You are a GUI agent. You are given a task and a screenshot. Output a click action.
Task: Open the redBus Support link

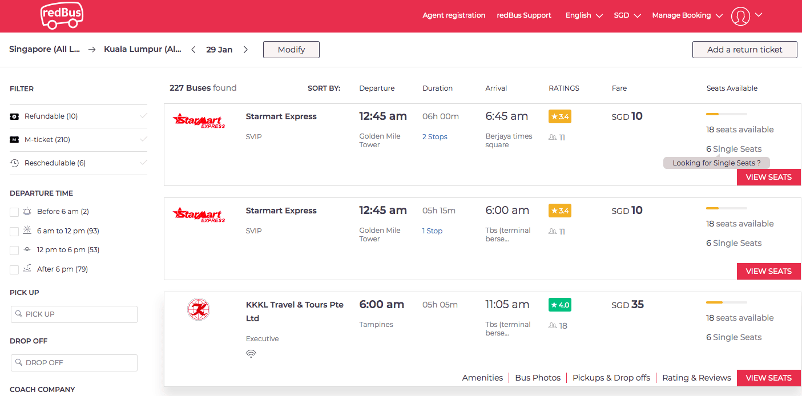coord(524,15)
